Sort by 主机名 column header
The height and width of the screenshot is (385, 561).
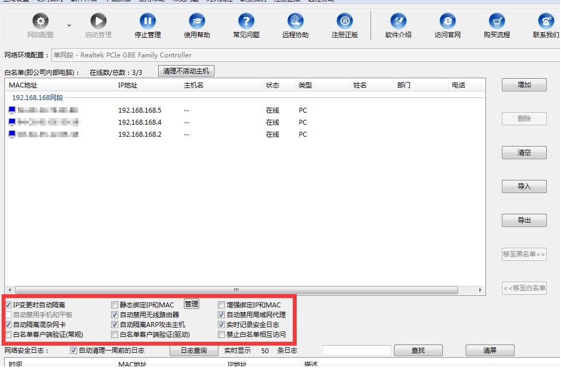tap(222, 85)
